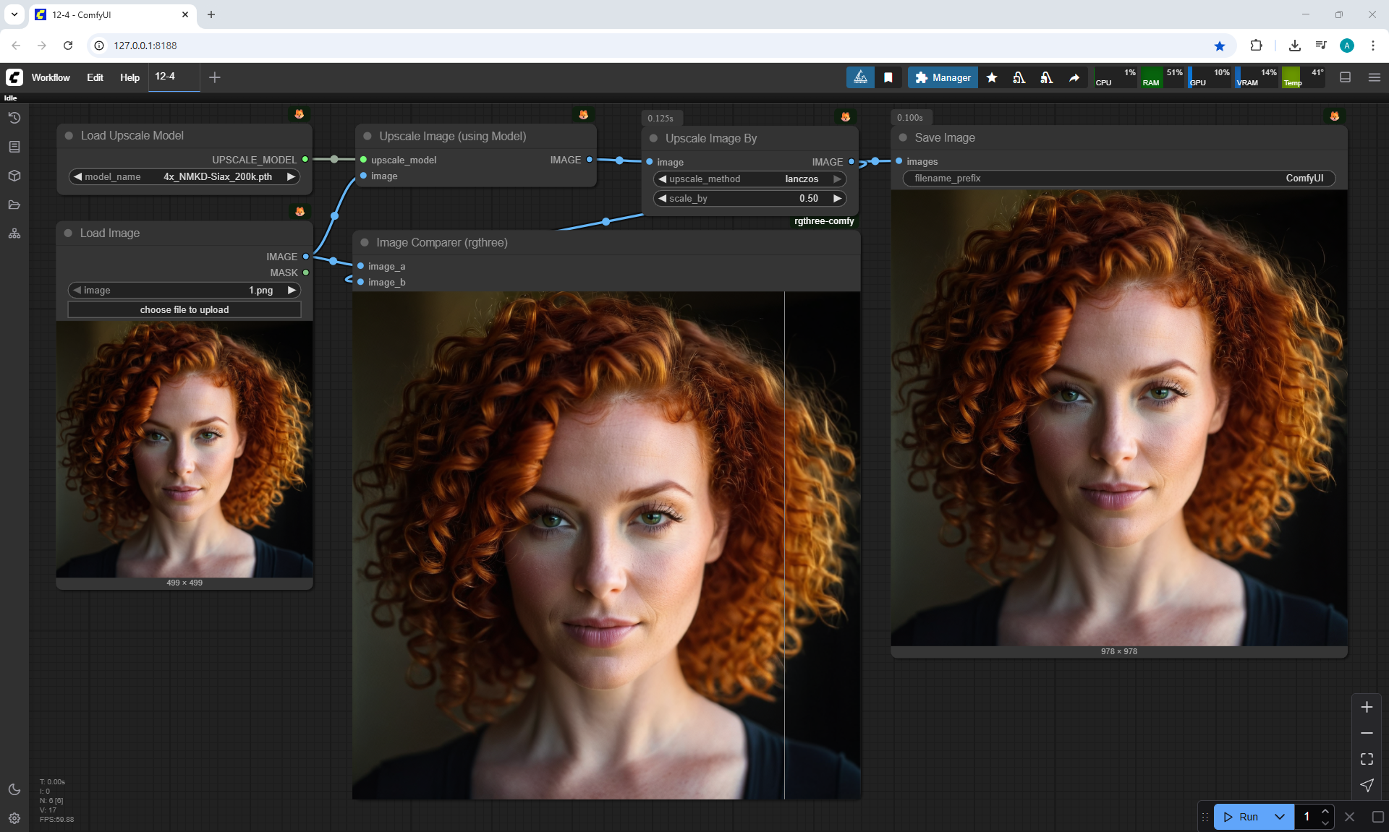Click choose file to upload button

pyautogui.click(x=184, y=309)
